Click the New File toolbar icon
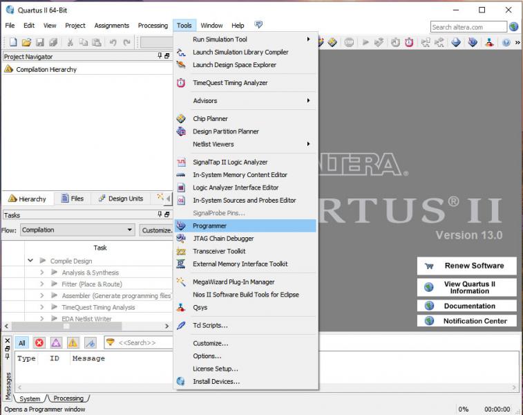Image resolution: width=523 pixels, height=415 pixels. coord(10,43)
